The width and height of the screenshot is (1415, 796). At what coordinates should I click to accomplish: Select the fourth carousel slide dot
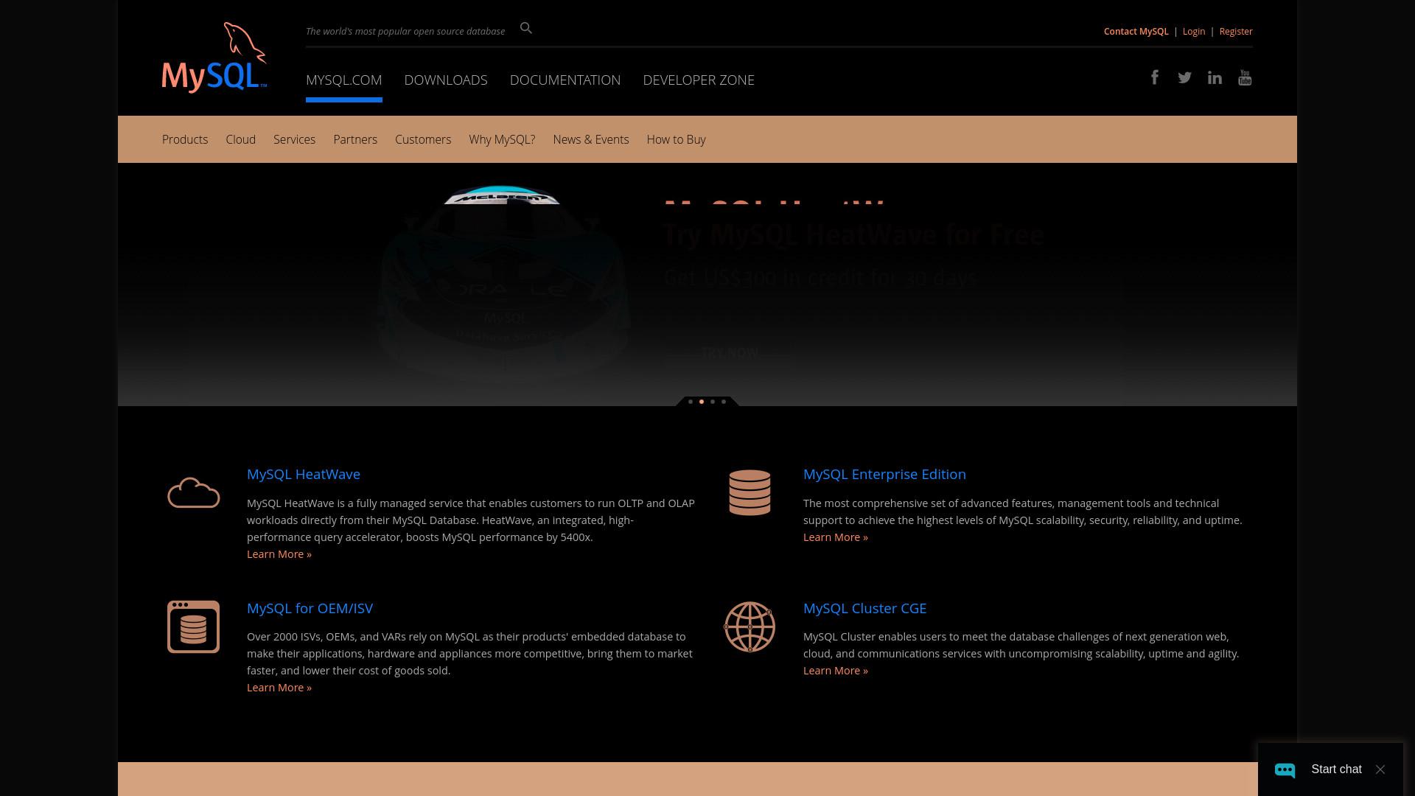(x=724, y=402)
